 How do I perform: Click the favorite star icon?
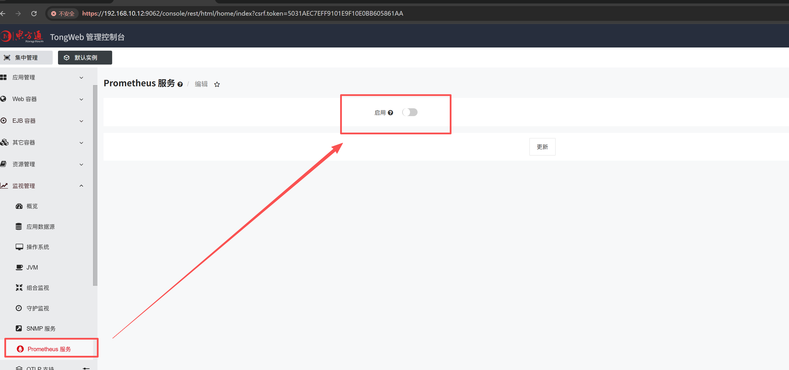pyautogui.click(x=217, y=85)
